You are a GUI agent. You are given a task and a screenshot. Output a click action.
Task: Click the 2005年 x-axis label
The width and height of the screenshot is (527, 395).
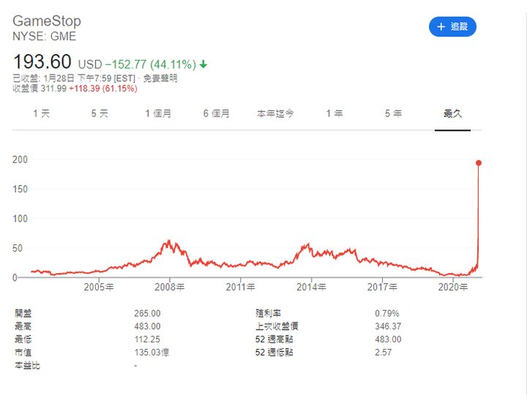(99, 287)
